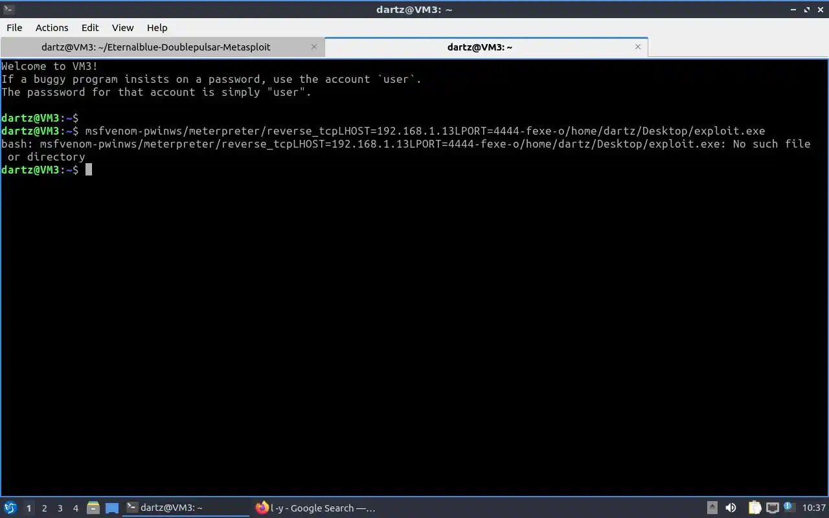Close the terminal window
Viewport: 829px width, 518px height.
coord(820,9)
